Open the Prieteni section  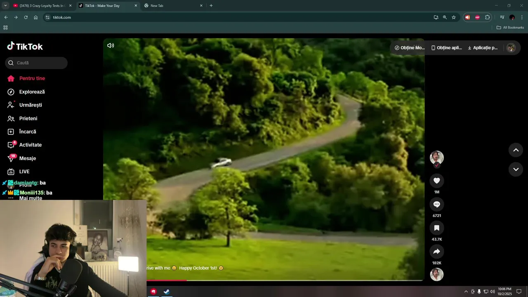point(22,118)
